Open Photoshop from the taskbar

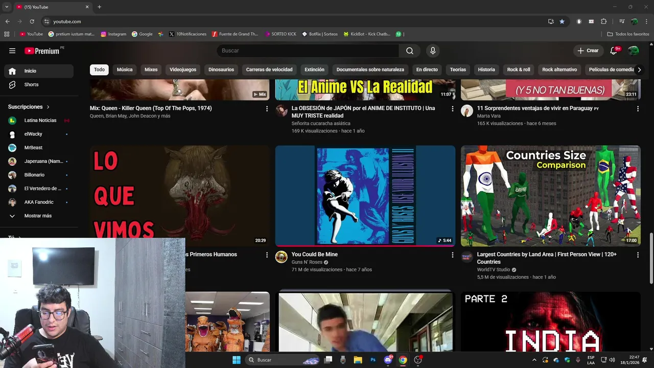coord(373,360)
